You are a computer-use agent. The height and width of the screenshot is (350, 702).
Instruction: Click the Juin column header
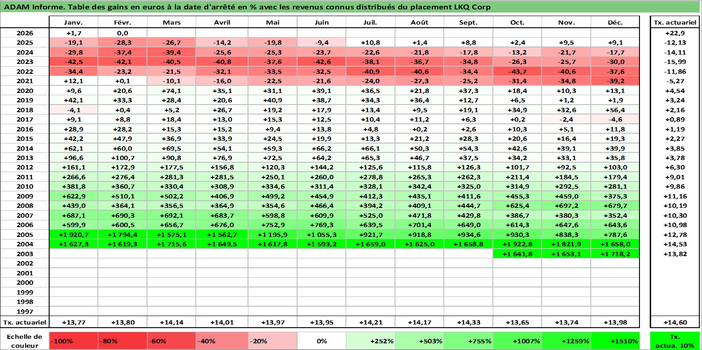322,22
